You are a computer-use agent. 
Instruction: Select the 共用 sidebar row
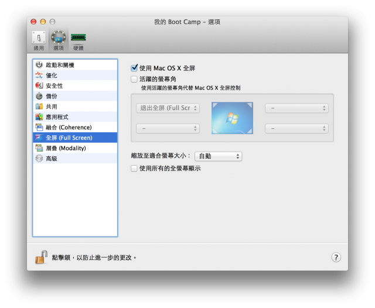[x=75, y=107]
